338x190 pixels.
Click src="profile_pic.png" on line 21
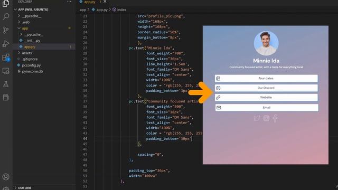(x=161, y=16)
